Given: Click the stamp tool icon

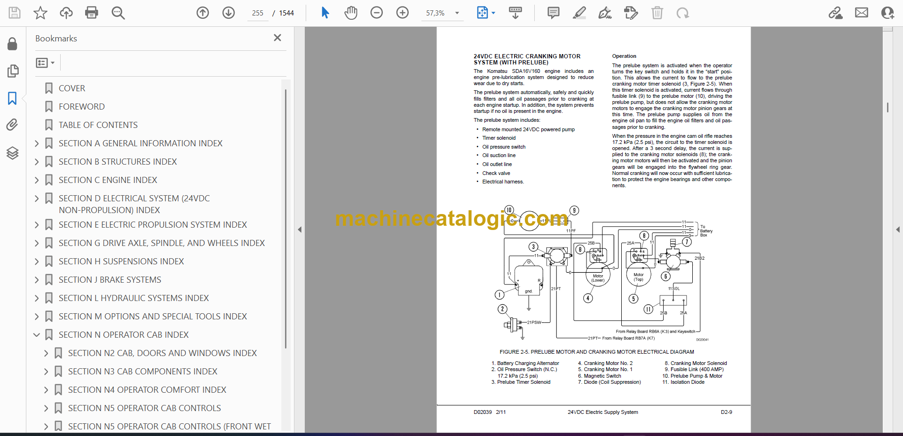Looking at the screenshot, I should (631, 13).
